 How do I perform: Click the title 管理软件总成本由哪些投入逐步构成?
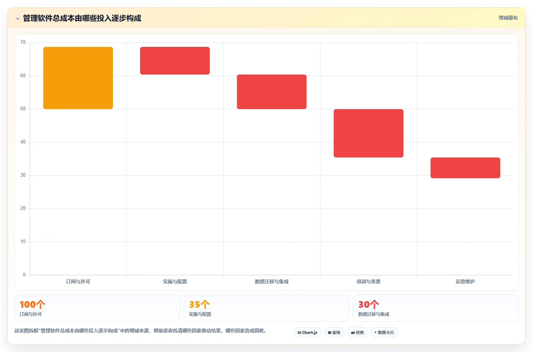tap(82, 18)
